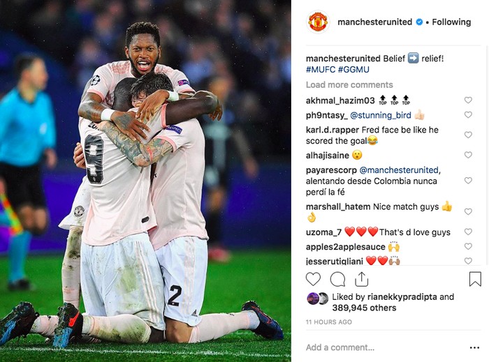Open the post photo of celebrating players

(x=145, y=181)
